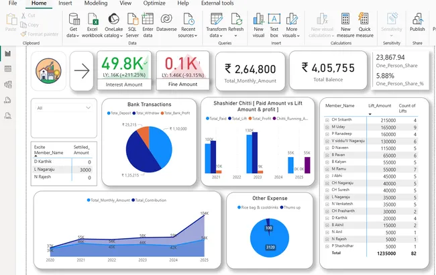
Task: Click the Fine Amount KPI card
Action: (x=182, y=70)
